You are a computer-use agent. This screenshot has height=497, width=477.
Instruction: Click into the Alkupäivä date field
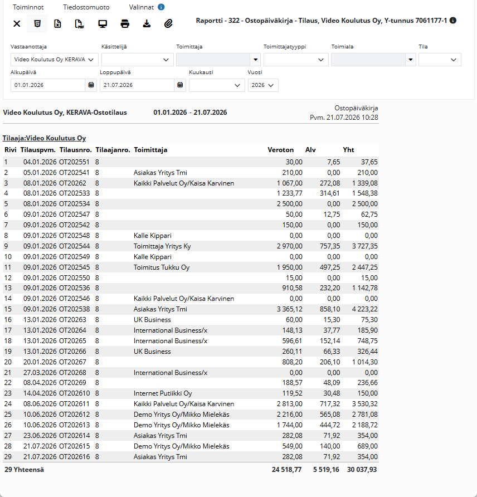[x=48, y=85]
